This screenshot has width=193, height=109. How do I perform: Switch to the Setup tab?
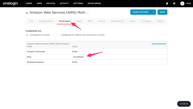tap(160, 21)
